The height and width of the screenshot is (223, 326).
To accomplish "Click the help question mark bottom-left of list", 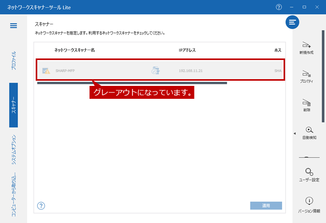I will (41, 206).
